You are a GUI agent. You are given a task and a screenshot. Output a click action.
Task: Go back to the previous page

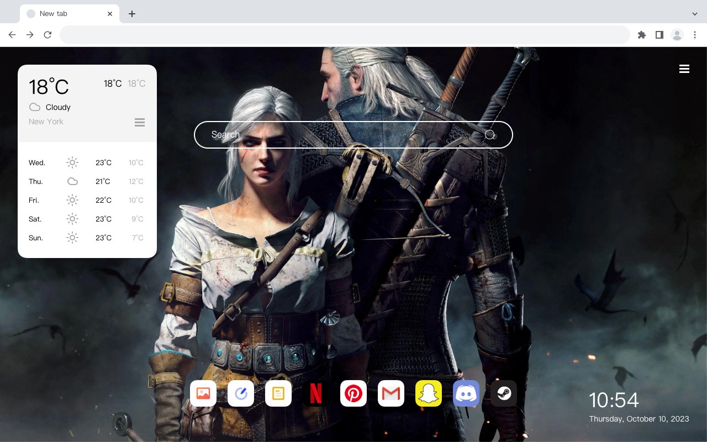12,35
